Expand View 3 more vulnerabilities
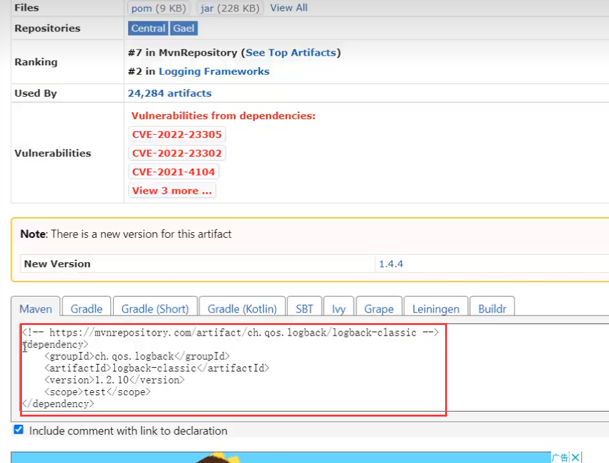 coord(171,191)
